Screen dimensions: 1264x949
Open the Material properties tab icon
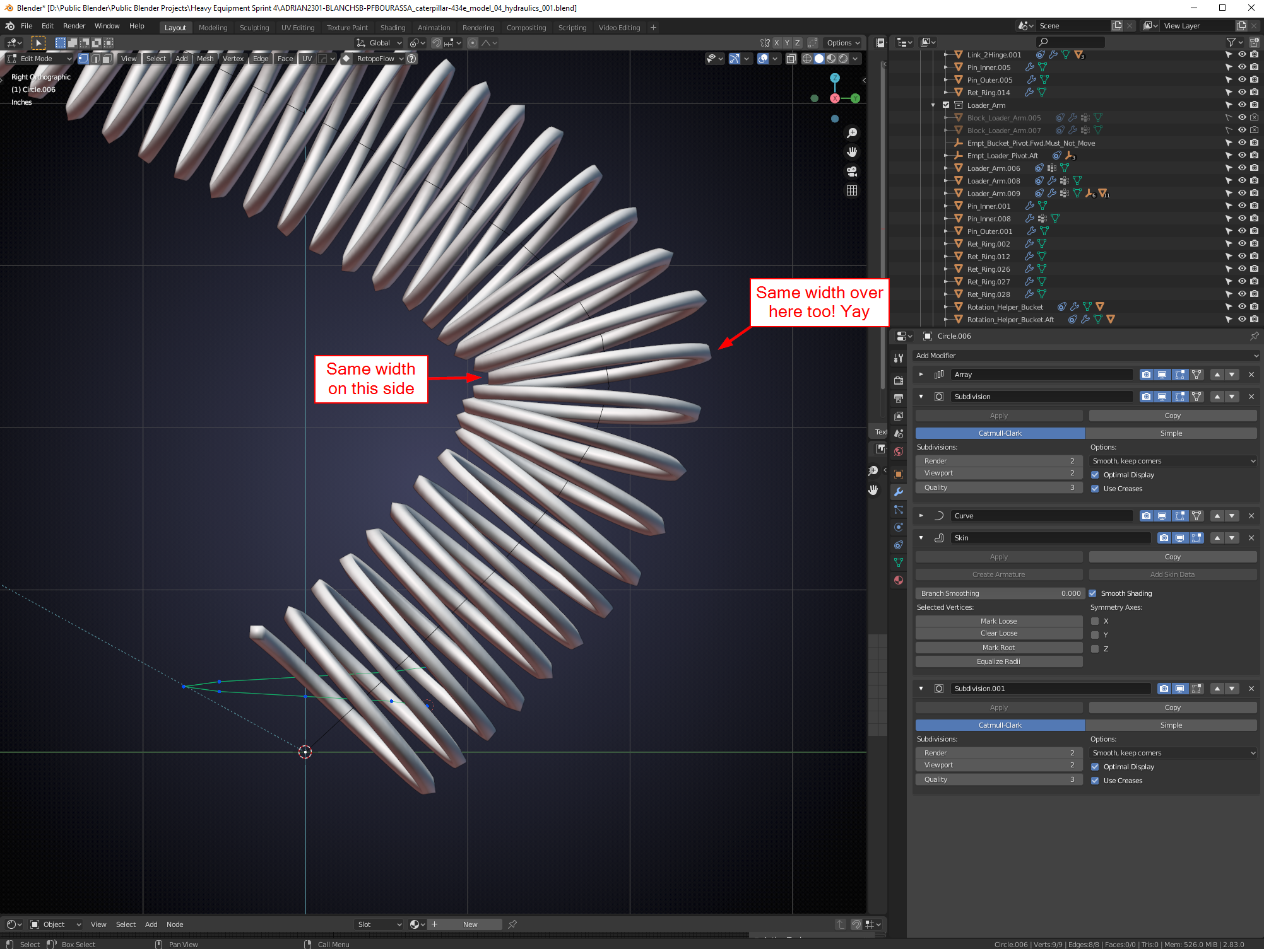coord(899,580)
